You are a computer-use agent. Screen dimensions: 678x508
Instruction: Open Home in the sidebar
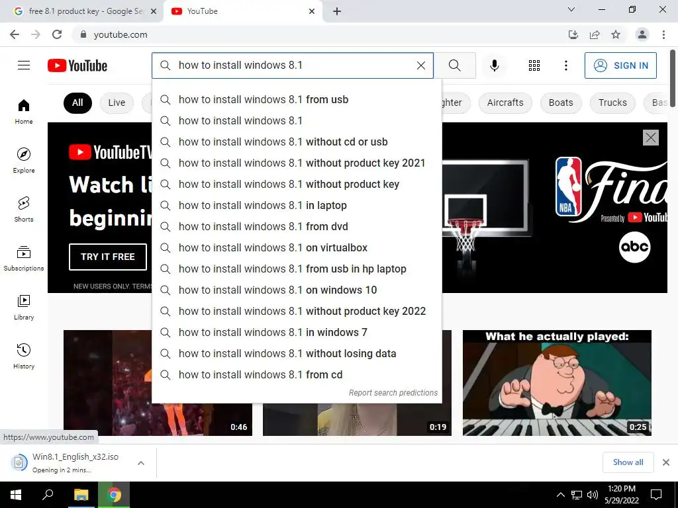[x=24, y=111]
